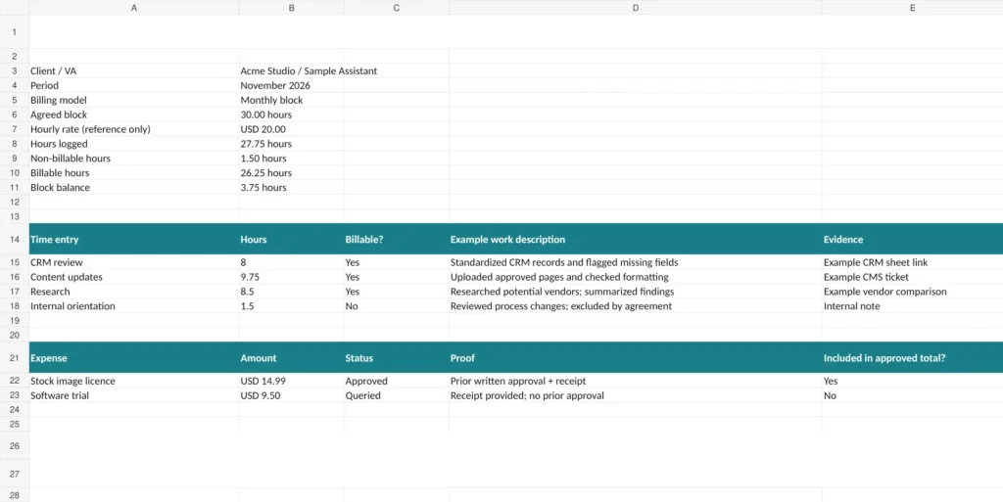This screenshot has height=502, width=1003.
Task: Select the 'Agreed block' cell
Action: 133,114
